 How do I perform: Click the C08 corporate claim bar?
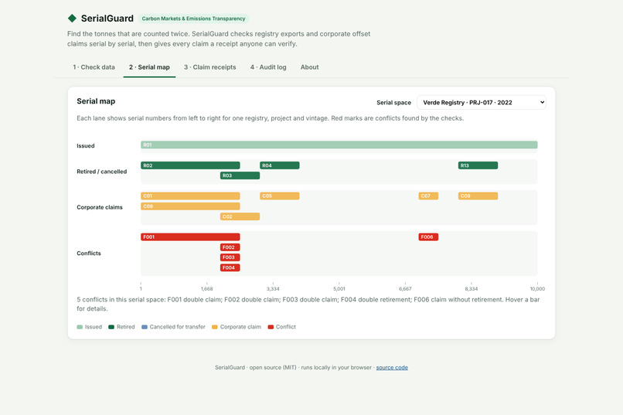click(x=190, y=206)
